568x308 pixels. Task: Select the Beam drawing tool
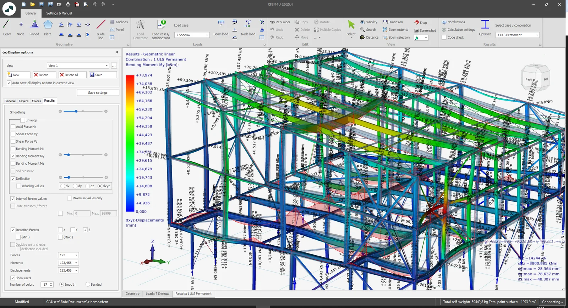click(7, 28)
